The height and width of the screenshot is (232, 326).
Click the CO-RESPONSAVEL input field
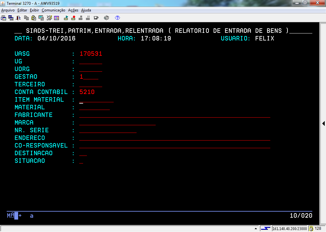click(175, 145)
